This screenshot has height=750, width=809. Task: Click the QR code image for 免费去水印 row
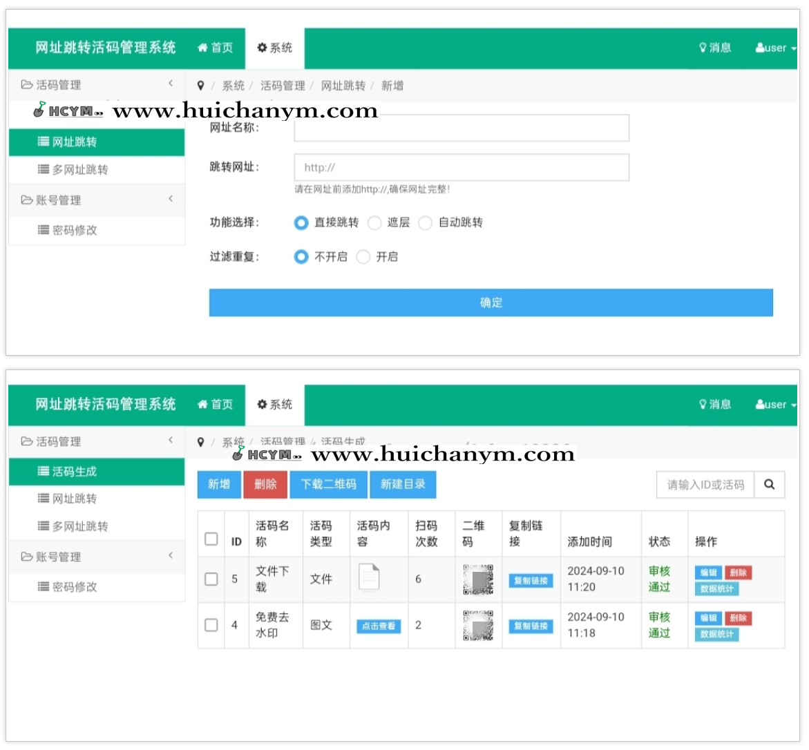tap(478, 625)
